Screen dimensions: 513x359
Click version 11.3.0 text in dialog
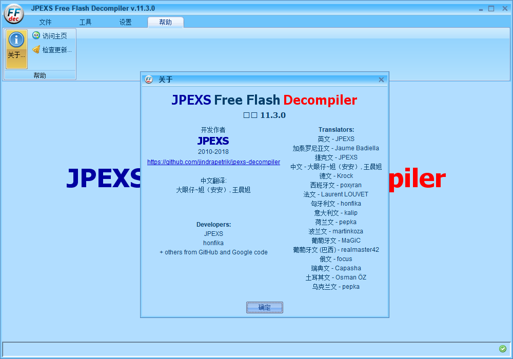coord(264,115)
